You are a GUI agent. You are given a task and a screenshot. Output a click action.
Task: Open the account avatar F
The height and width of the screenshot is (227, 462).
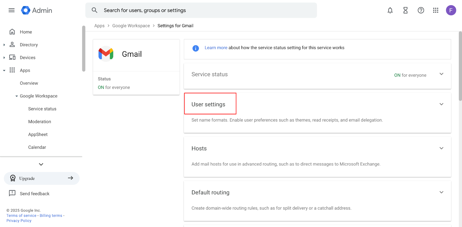(451, 10)
